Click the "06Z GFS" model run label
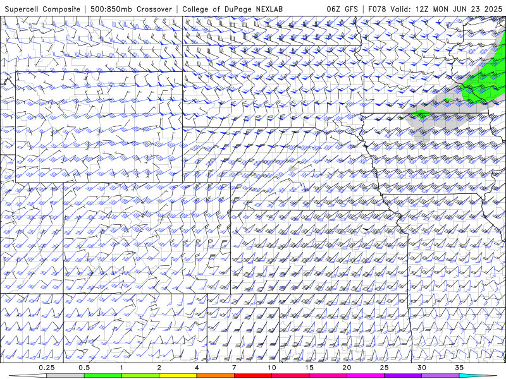This screenshot has width=506, height=379. [x=342, y=9]
